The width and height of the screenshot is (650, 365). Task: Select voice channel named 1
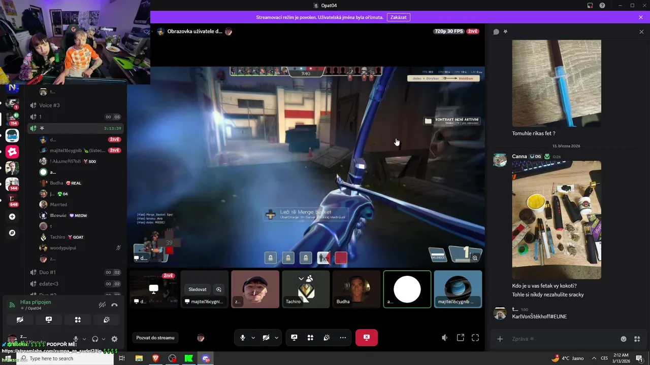coord(75,117)
